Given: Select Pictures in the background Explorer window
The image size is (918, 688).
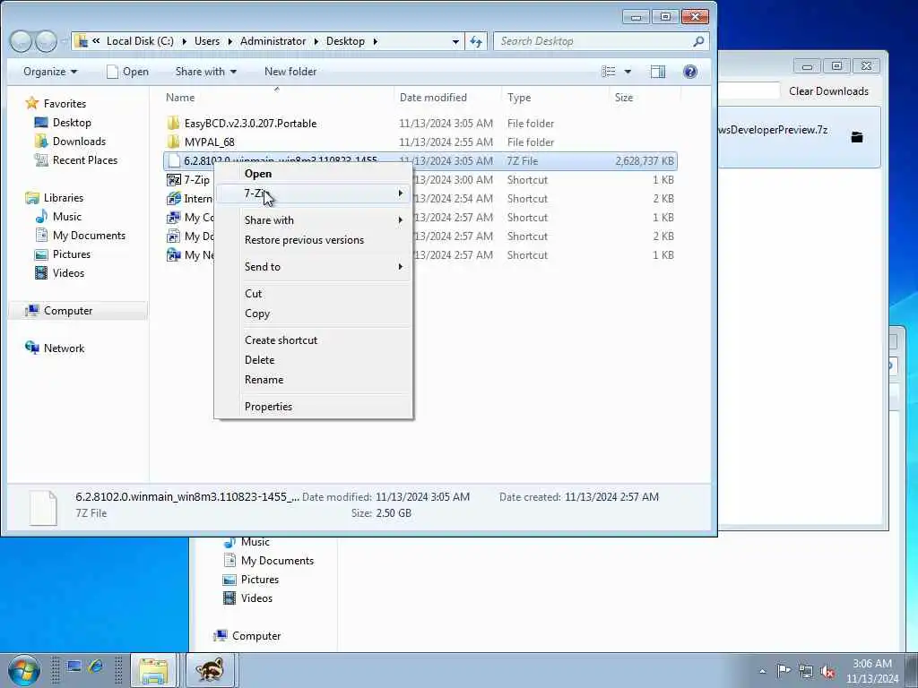Looking at the screenshot, I should [251, 580].
